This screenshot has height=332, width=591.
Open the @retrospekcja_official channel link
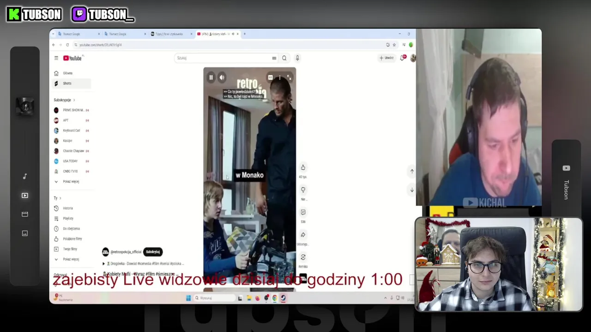[126, 252]
